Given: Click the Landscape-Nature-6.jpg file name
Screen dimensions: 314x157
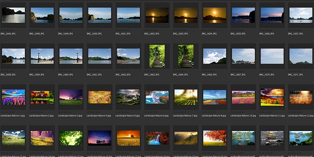Looking at the screenshot, I should pos(156,116).
